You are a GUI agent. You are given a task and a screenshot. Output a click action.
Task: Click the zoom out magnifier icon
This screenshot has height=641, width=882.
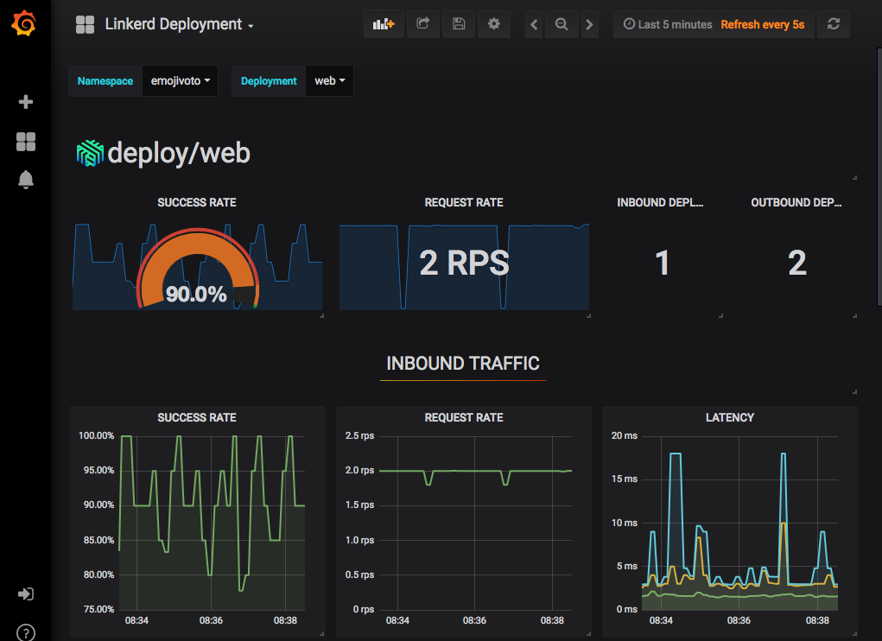[x=561, y=24]
